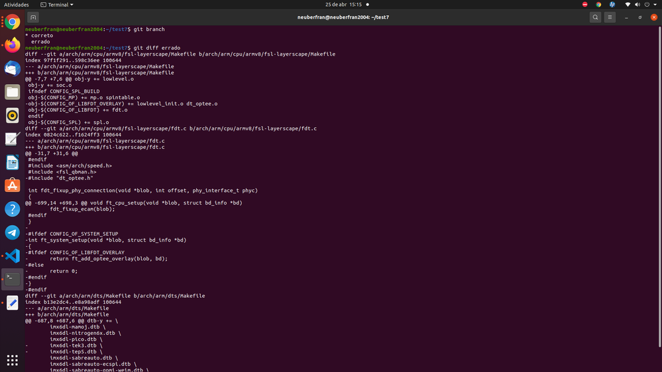The height and width of the screenshot is (372, 662).
Task: Click the terminal search magnifier button
Action: [x=595, y=17]
